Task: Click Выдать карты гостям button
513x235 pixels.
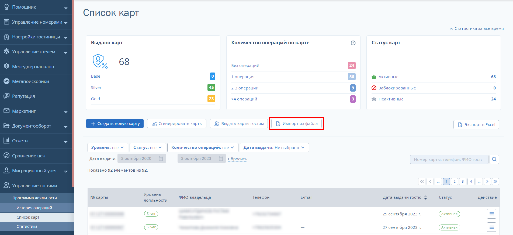Action: pyautogui.click(x=239, y=124)
